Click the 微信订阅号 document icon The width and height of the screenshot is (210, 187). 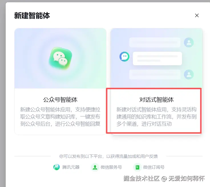137,167
